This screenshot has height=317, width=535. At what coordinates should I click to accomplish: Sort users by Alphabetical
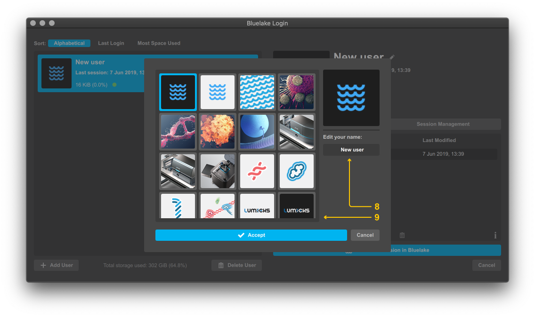click(69, 43)
